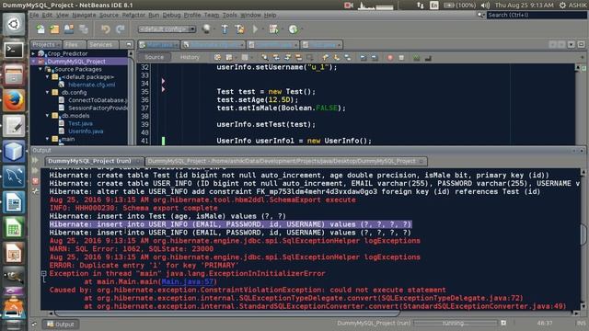Open Test.java in the project tree
589x331 pixels.
click(80, 123)
